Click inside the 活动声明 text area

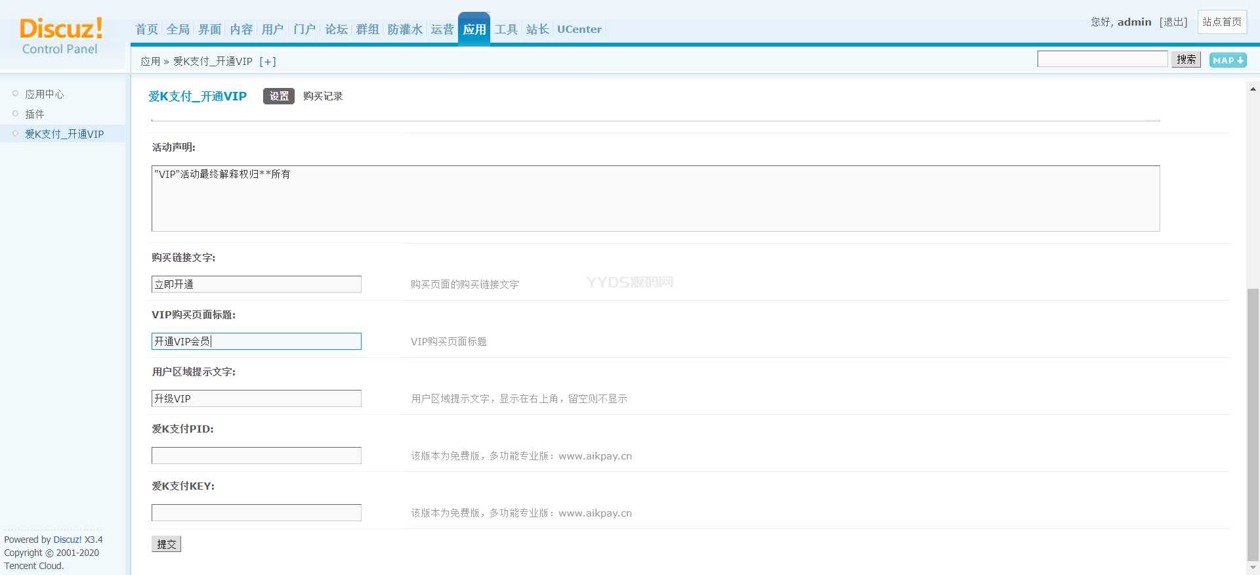(x=655, y=198)
